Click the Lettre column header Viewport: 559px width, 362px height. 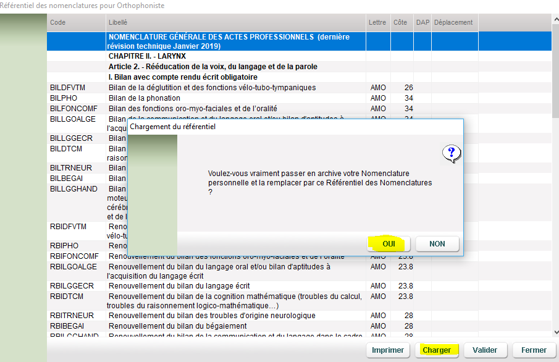(377, 22)
